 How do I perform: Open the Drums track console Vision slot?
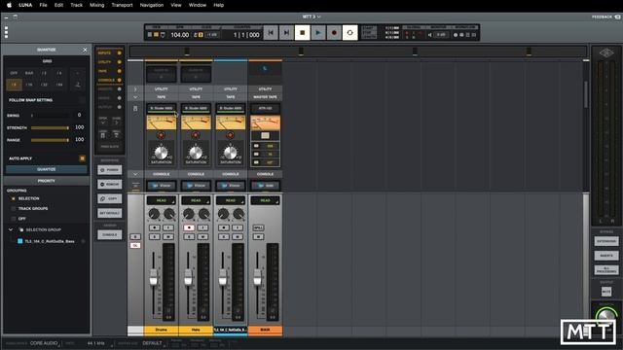point(162,186)
